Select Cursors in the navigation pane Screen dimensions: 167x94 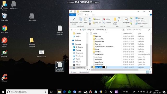pyautogui.click(x=78, y=33)
